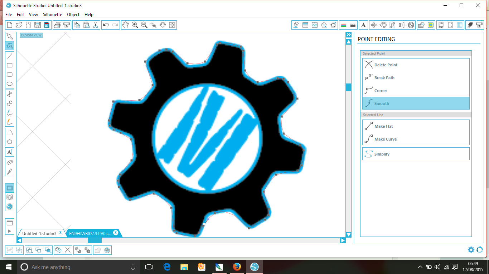Open the File menu

9,15
